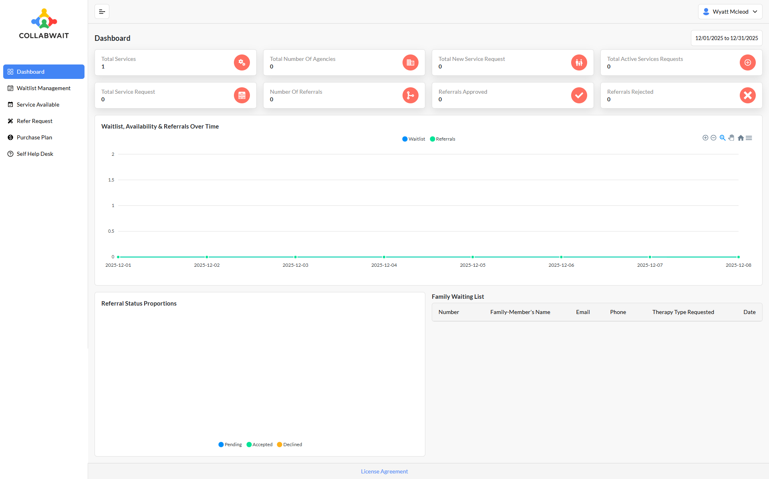Click the Referrals Approved checkmark icon

coord(579,95)
